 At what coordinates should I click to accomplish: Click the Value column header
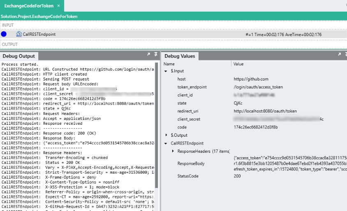(238, 64)
